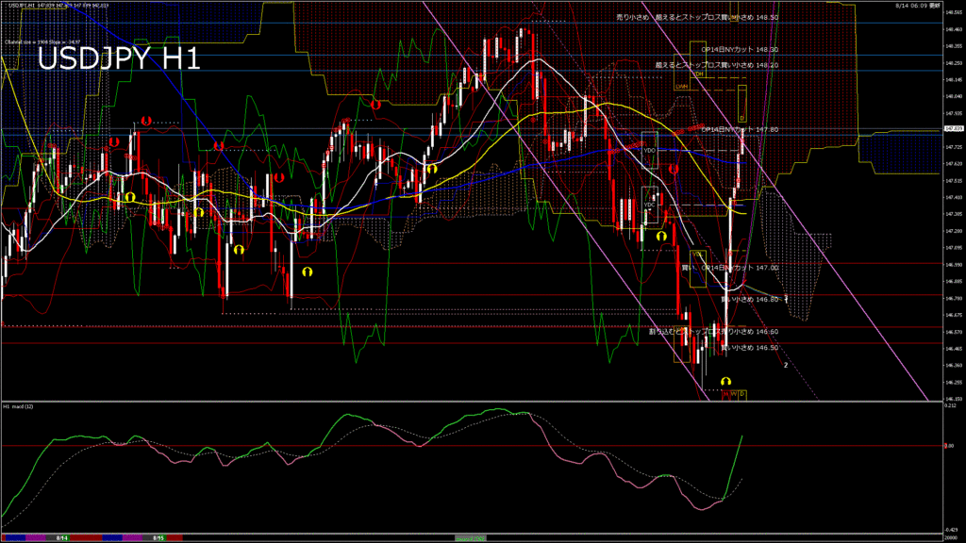Click yellow arrow marker below the lowest candle
This screenshot has width=966, height=543.
725,381
